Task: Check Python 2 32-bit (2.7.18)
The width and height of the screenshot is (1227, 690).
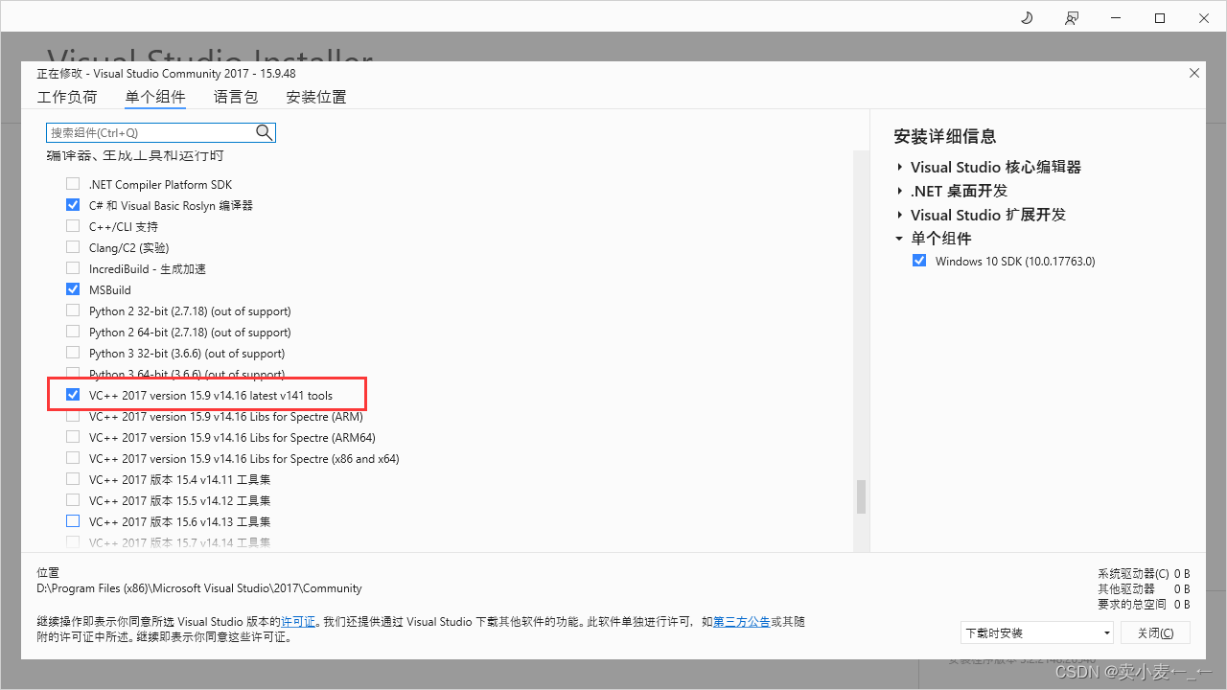Action: pyautogui.click(x=73, y=310)
